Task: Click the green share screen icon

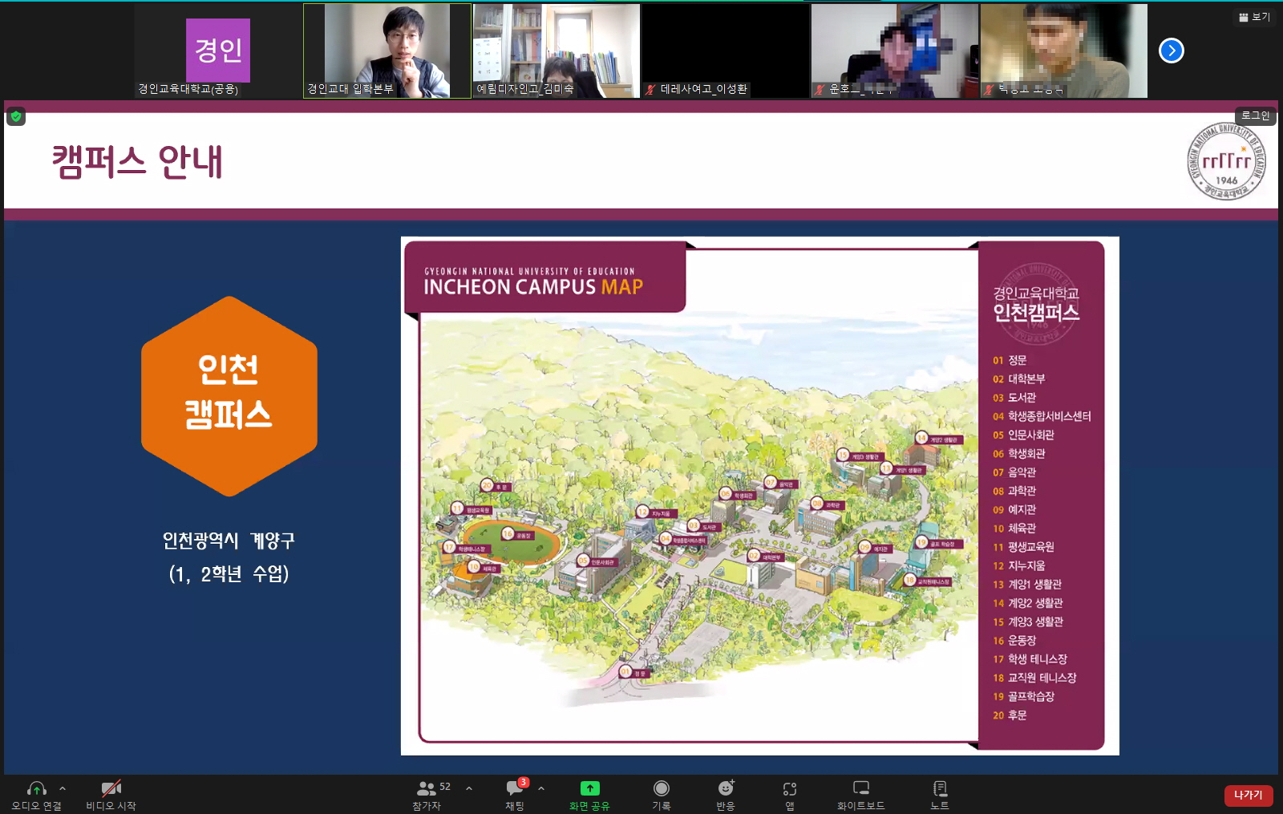Action: [x=589, y=789]
